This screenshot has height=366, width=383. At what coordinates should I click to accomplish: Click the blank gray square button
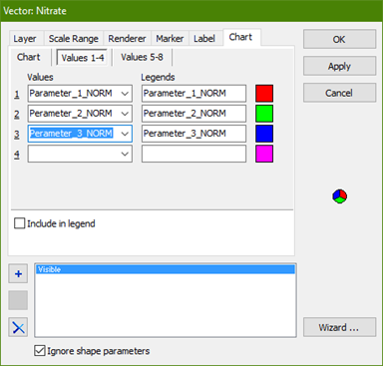click(18, 300)
